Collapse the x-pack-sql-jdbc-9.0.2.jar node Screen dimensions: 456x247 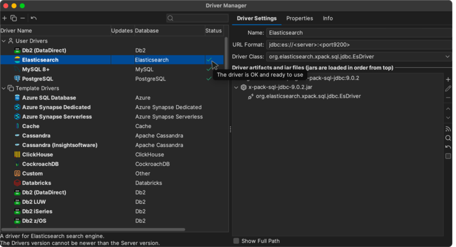(236, 87)
